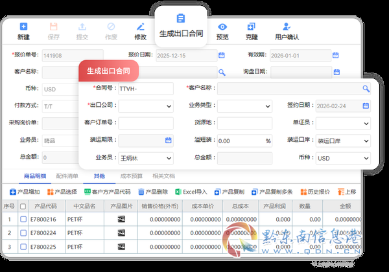Open the 报价日期 calendar picker icon
The height and width of the screenshot is (272, 389).
(x=222, y=55)
